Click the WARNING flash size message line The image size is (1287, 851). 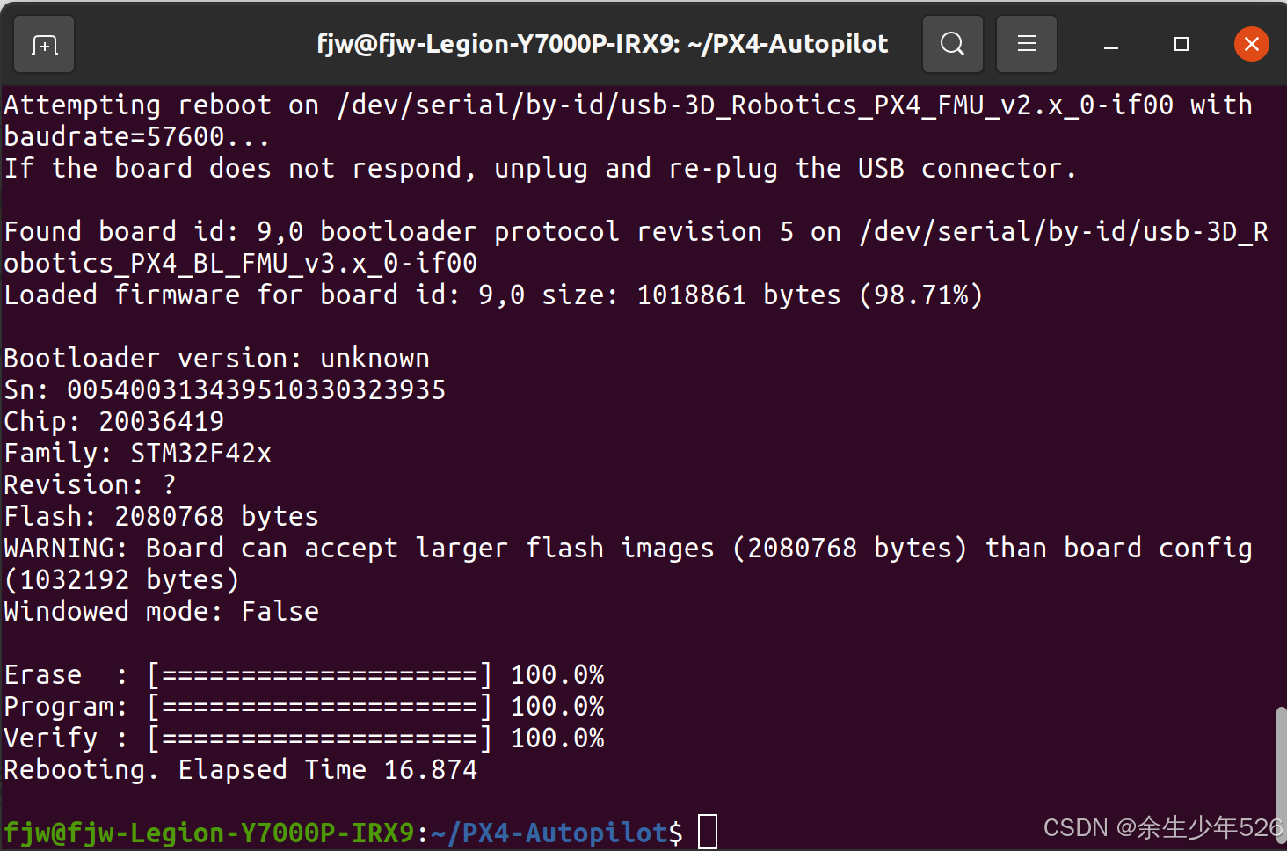pos(615,547)
